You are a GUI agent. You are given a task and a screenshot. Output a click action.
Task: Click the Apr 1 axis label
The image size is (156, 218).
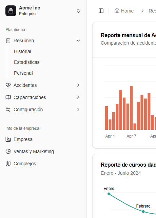coord(110,136)
